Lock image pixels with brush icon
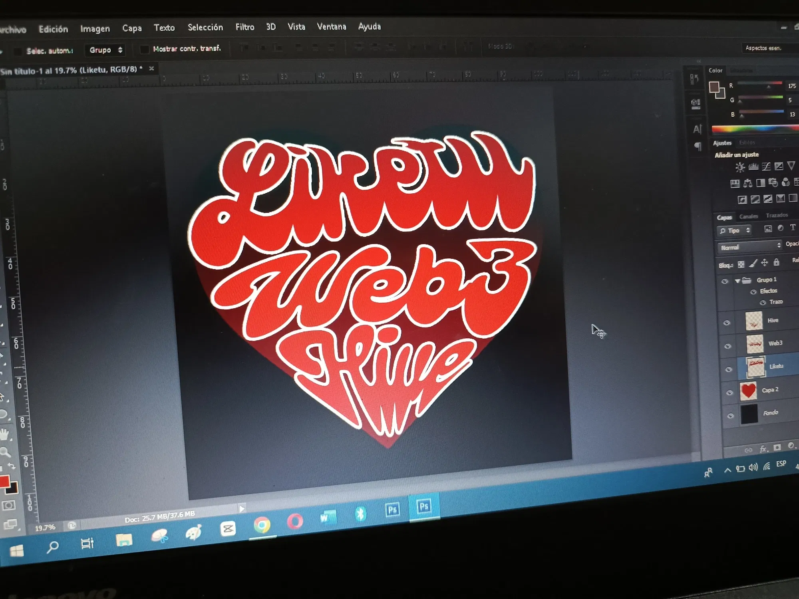The width and height of the screenshot is (799, 599). tap(753, 264)
